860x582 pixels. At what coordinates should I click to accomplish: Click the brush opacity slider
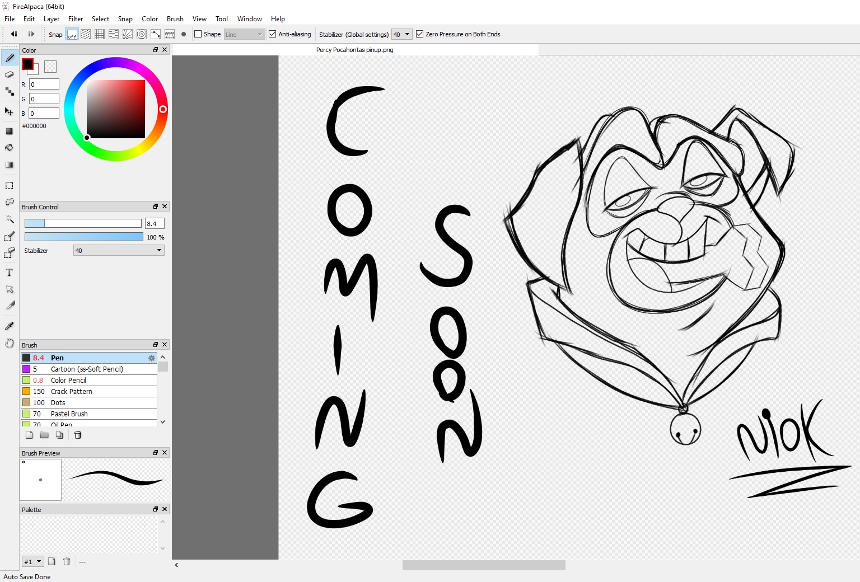pos(84,237)
